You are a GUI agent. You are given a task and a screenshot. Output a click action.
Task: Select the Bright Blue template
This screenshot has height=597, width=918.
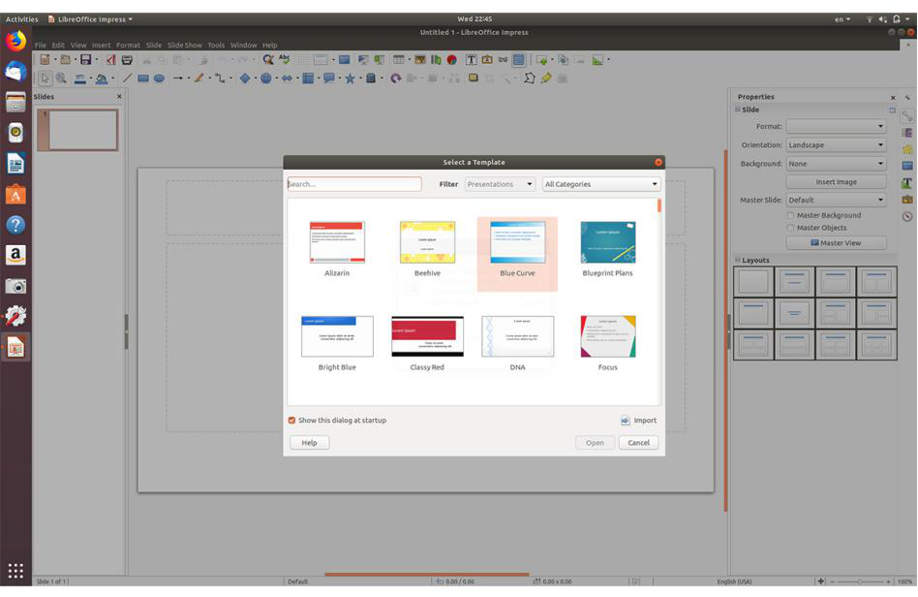(x=337, y=336)
